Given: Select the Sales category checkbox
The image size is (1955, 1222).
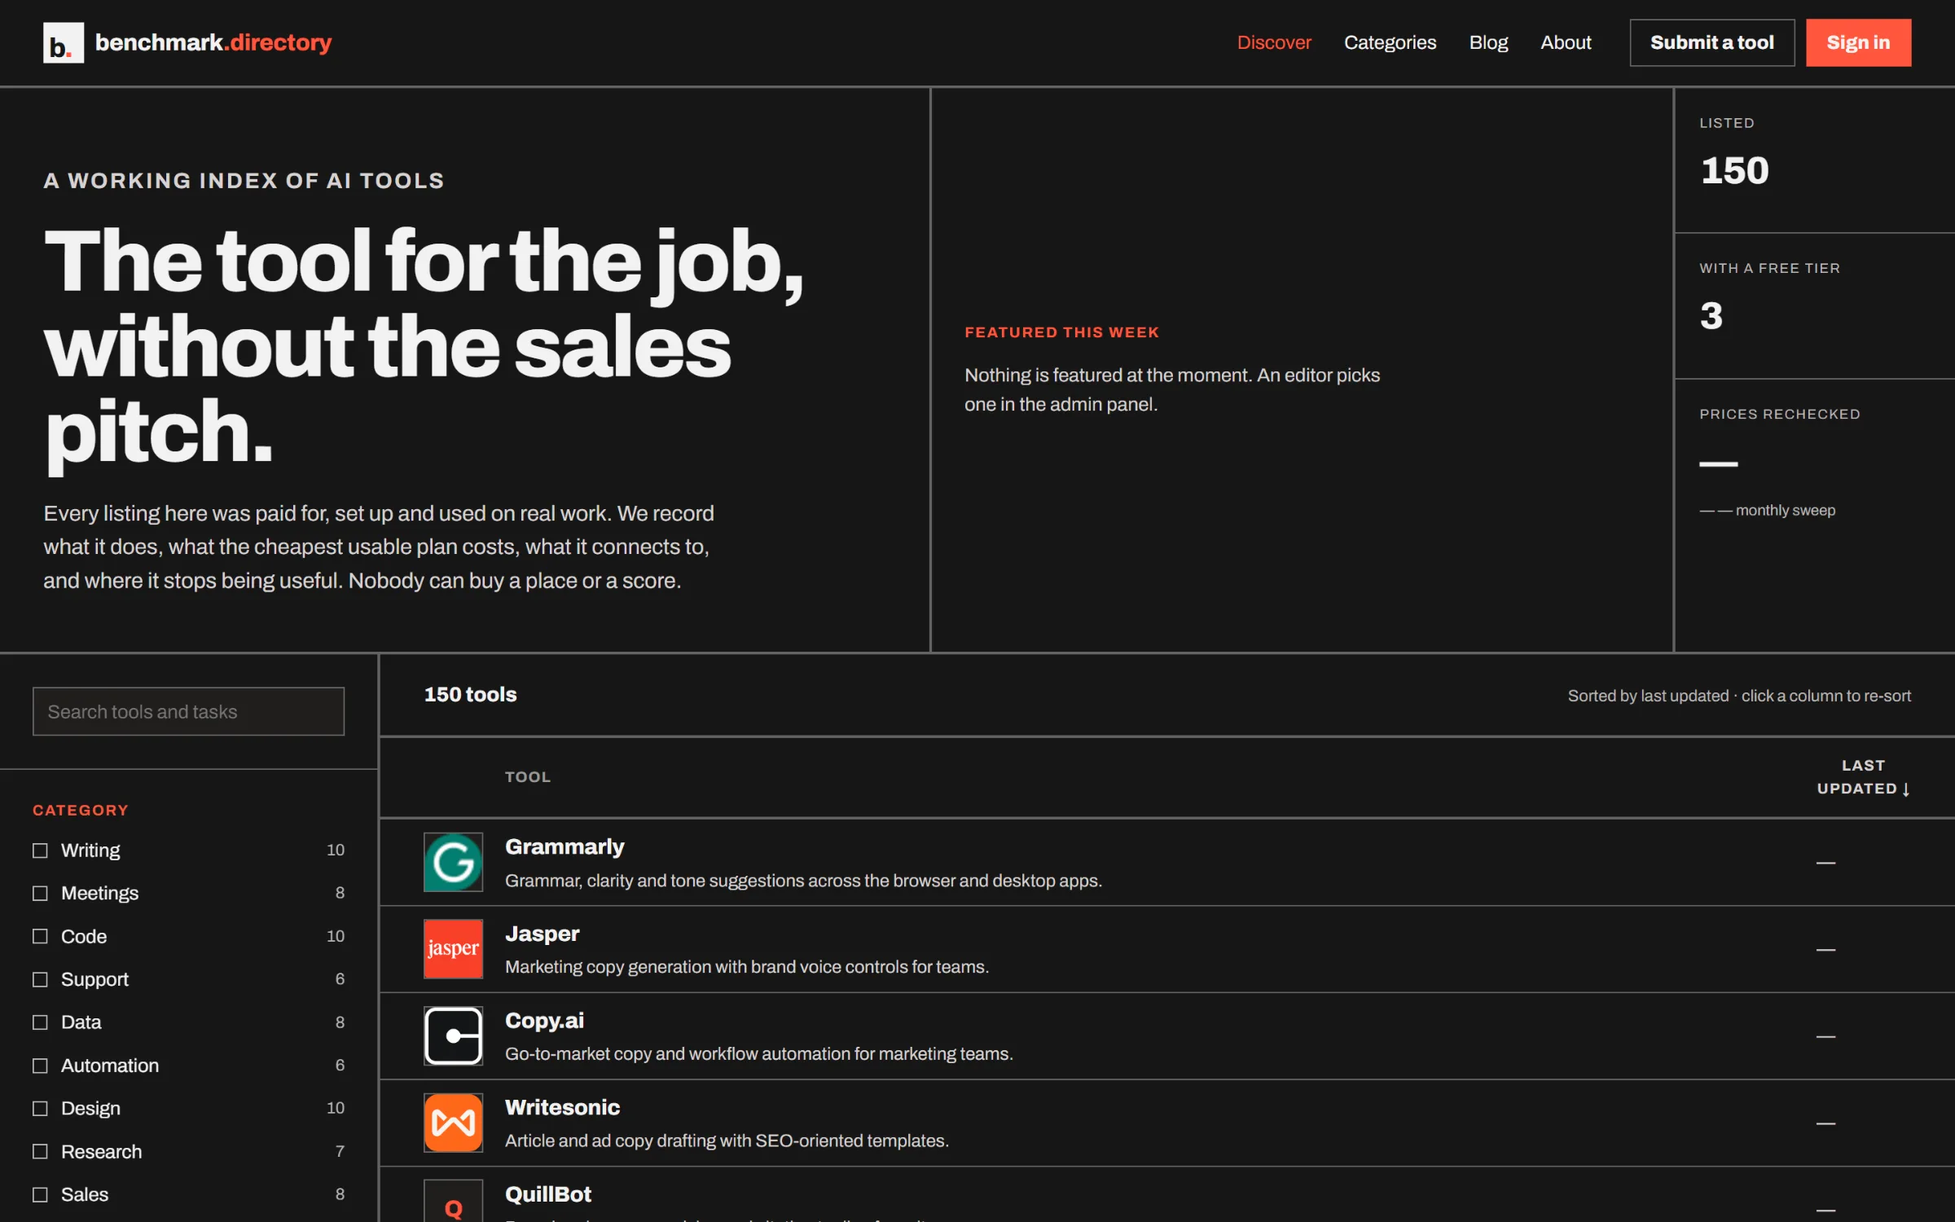Looking at the screenshot, I should [x=40, y=1194].
